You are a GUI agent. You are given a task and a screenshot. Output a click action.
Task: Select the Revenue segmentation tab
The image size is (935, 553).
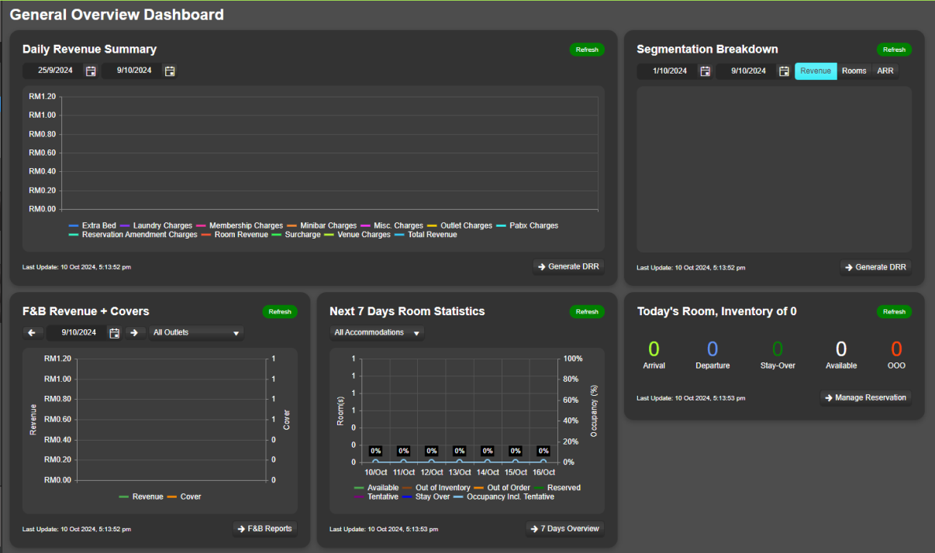pos(816,71)
